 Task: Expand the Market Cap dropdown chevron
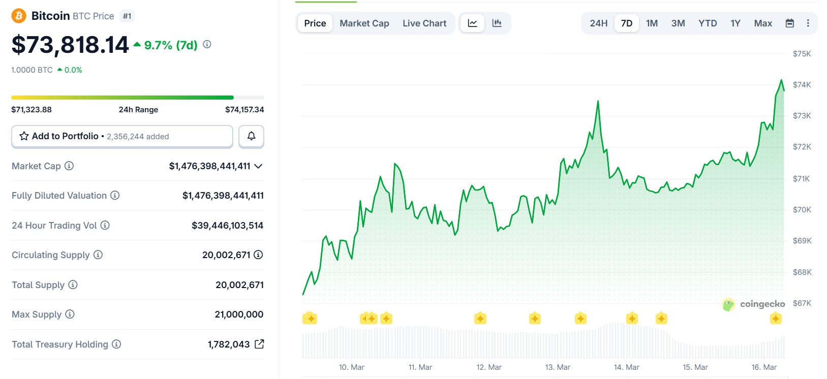tap(258, 166)
